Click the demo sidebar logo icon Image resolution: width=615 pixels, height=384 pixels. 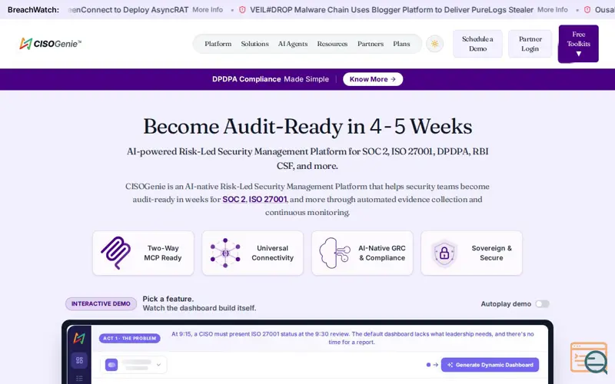(79, 338)
